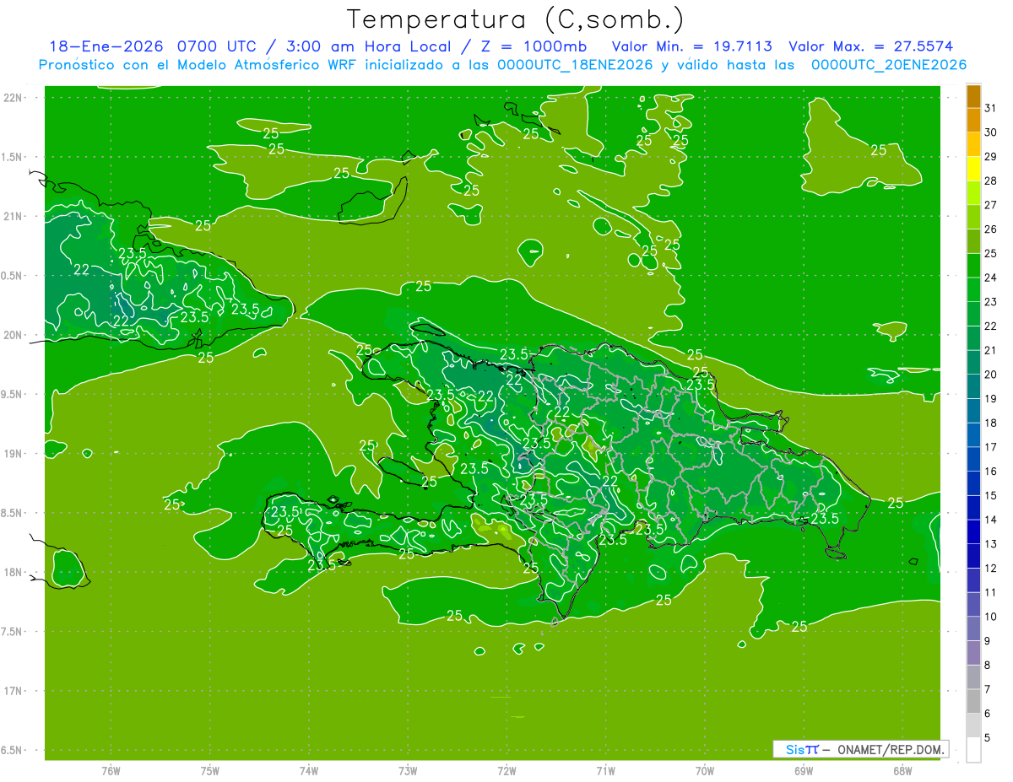Pick the purple colorbar swatch between 8 and 9
1013x782 pixels.
pos(973,653)
